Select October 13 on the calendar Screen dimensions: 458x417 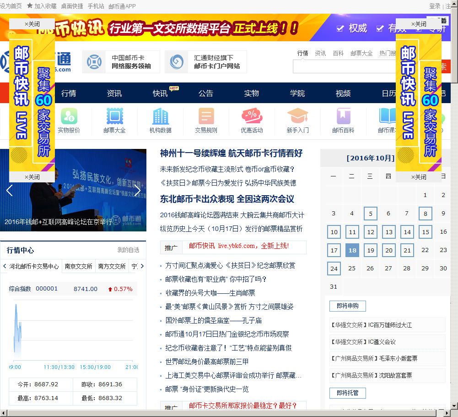(389, 232)
